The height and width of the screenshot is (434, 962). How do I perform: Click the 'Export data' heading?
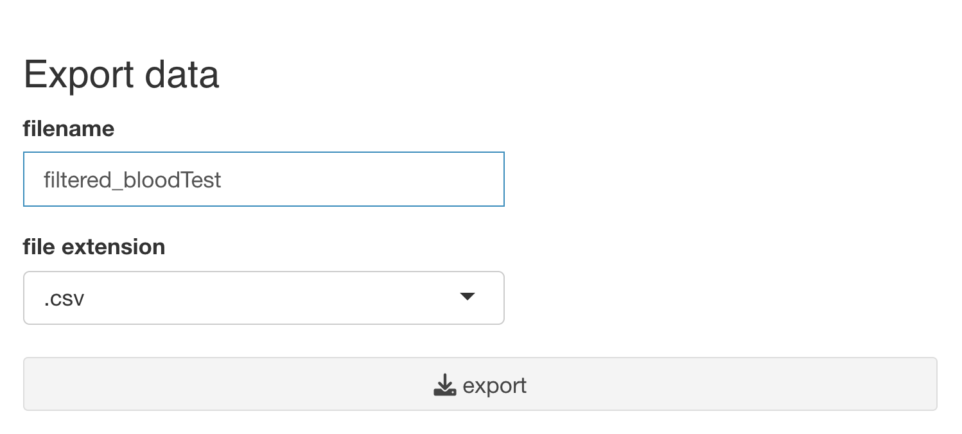pos(121,74)
